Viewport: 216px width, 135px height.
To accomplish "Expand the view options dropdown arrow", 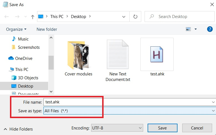I will 196,29.
